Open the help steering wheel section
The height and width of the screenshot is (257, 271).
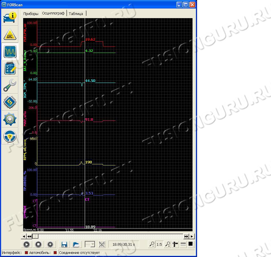click(10, 136)
